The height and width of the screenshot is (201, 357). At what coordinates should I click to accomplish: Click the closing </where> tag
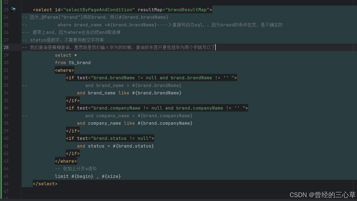(66, 161)
